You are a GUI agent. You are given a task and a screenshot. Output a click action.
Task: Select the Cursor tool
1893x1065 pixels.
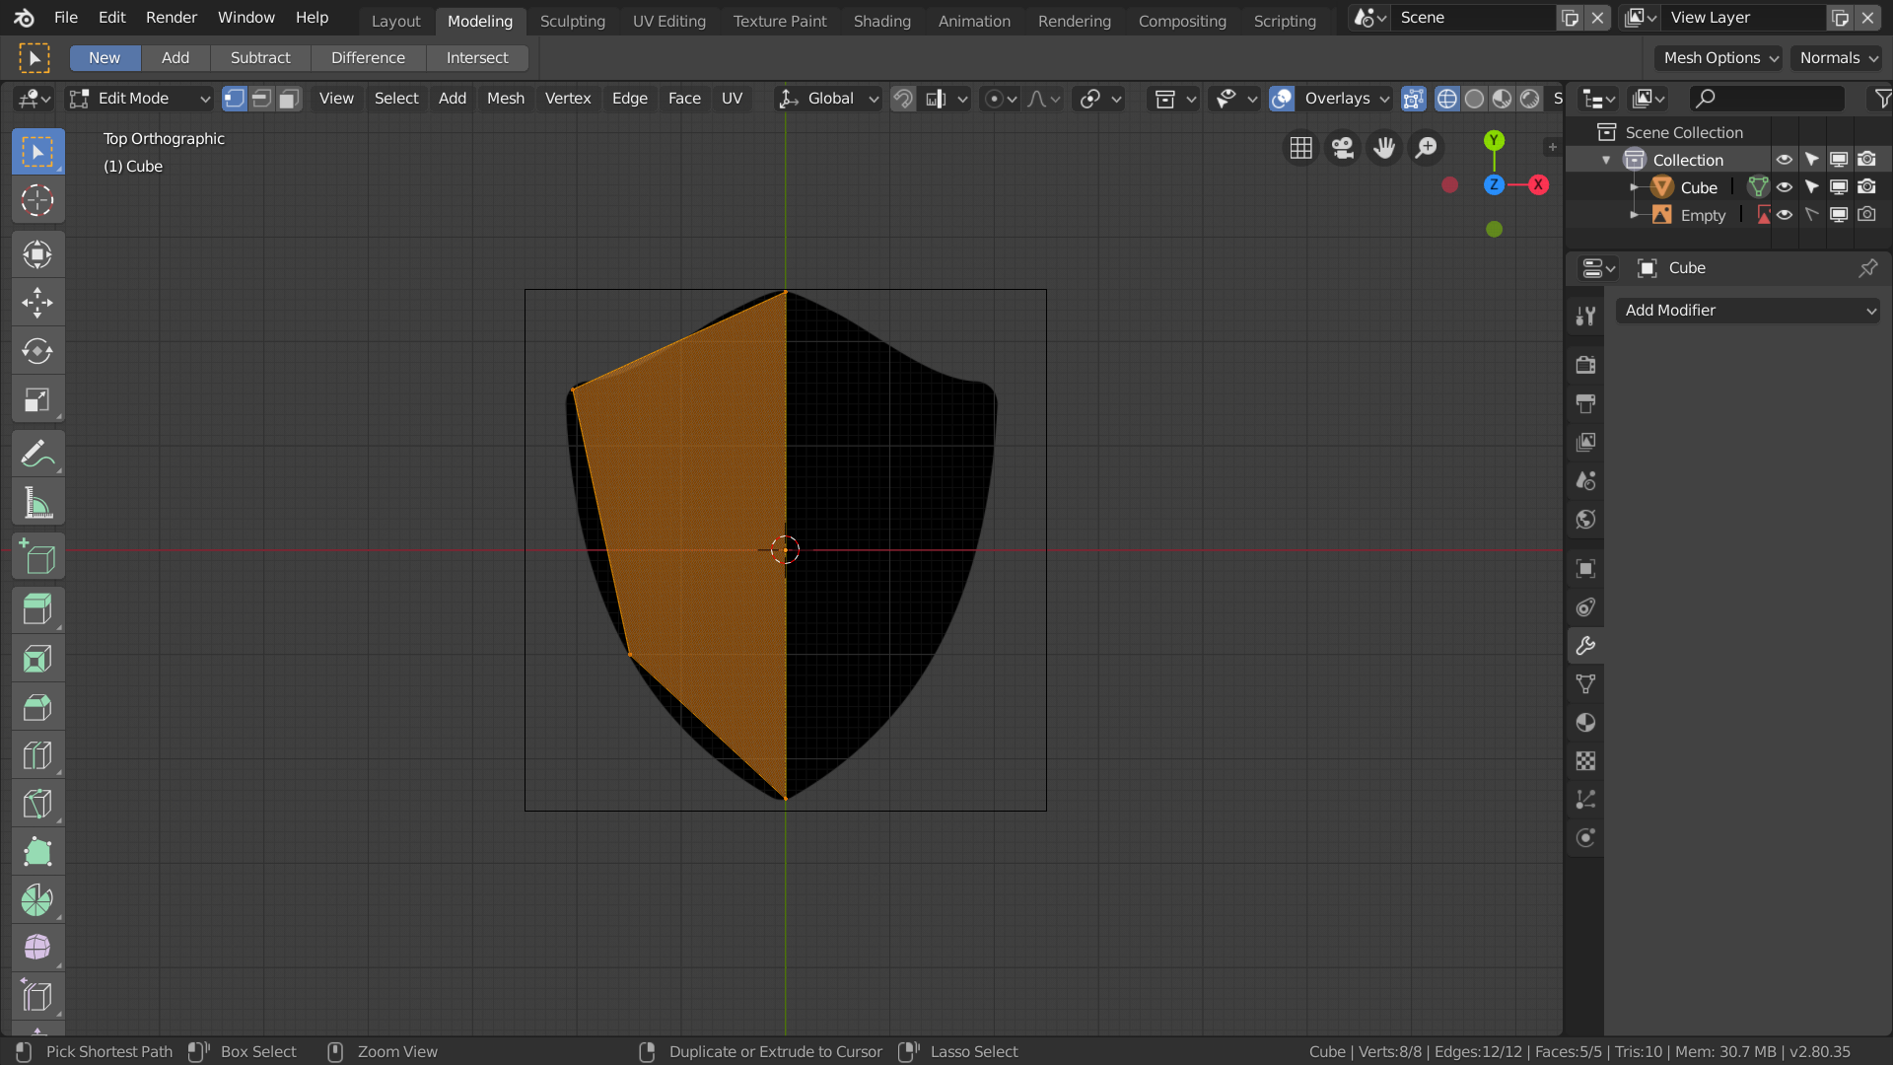tap(37, 201)
